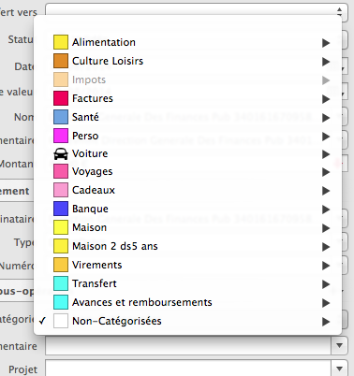The image size is (354, 376).
Task: Expand the Voyages submenu arrow
Action: pyautogui.click(x=326, y=172)
